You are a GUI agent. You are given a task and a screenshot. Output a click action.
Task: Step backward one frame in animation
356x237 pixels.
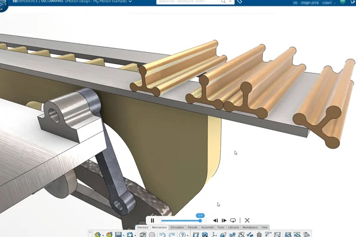(215, 220)
